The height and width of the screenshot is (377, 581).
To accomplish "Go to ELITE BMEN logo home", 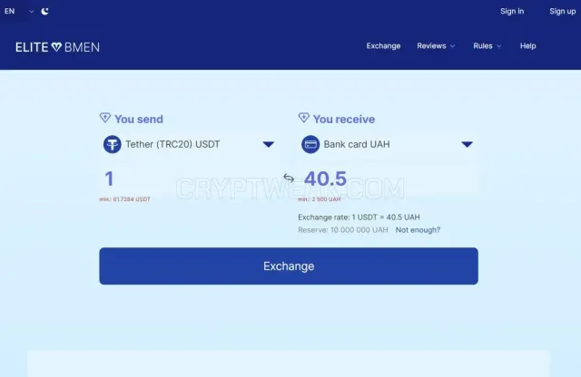I will (x=57, y=47).
